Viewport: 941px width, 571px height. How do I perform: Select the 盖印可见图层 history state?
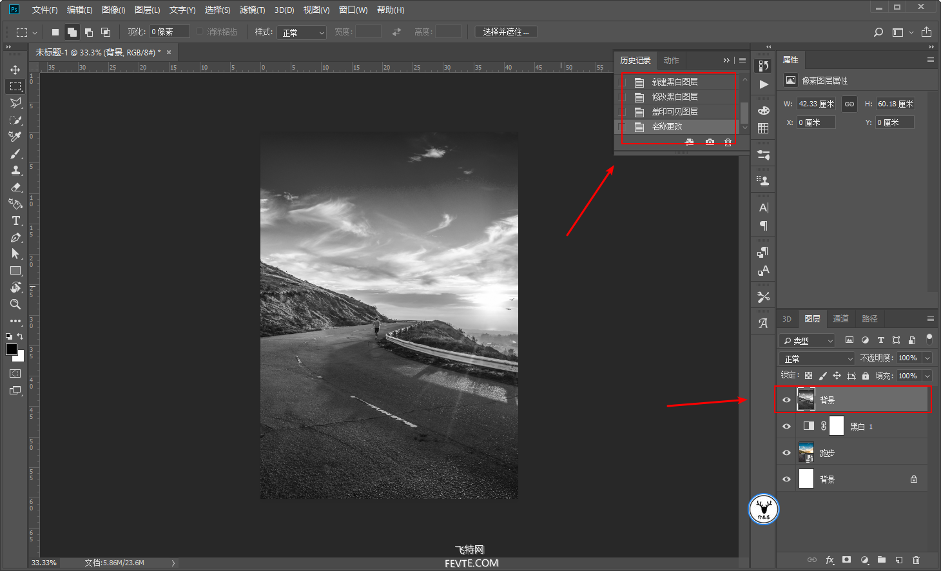(x=675, y=112)
